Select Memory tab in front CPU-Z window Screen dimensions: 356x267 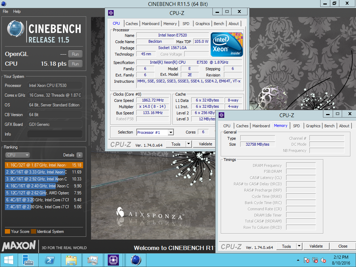281,126
